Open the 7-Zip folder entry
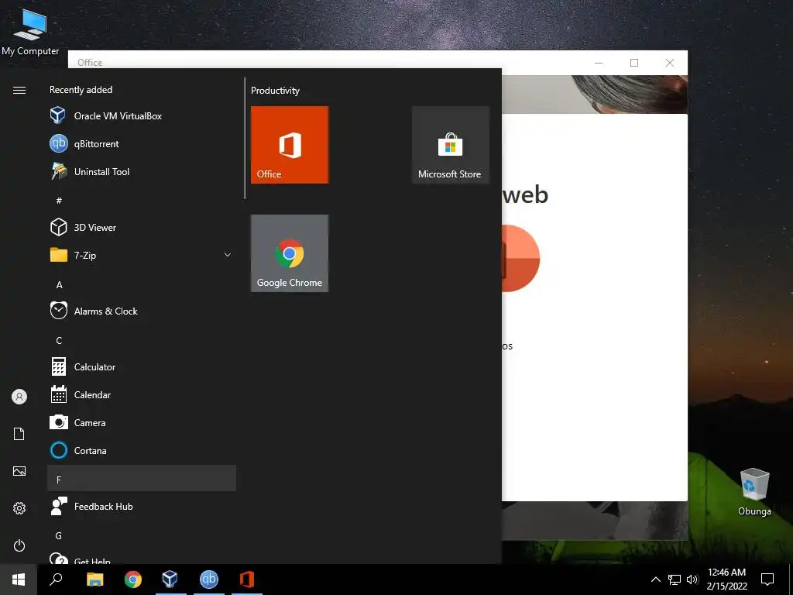This screenshot has height=595, width=793. click(x=142, y=255)
